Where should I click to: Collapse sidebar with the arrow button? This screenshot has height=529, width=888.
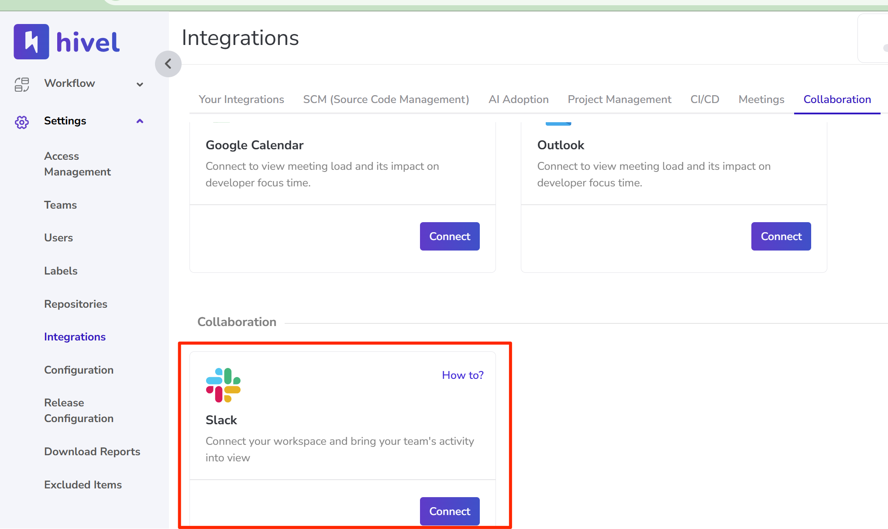point(168,64)
